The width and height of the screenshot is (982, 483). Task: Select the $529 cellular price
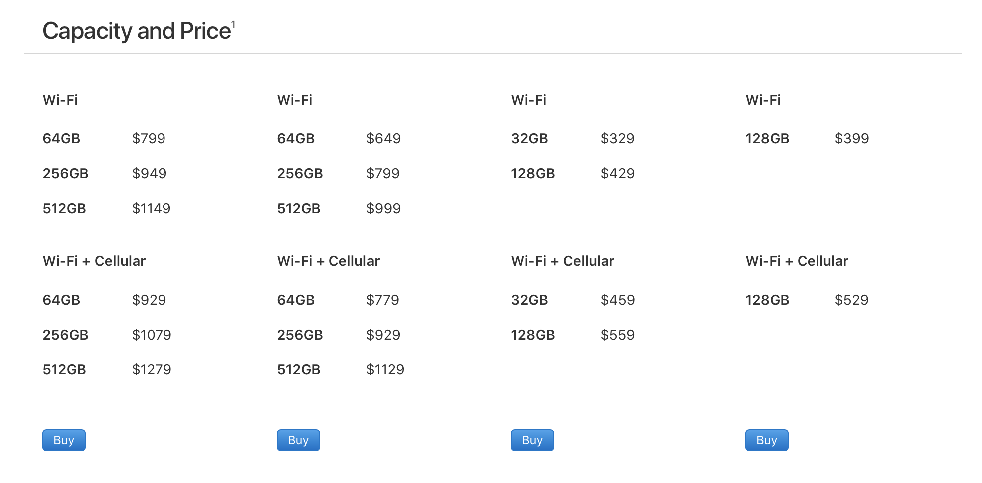point(851,300)
